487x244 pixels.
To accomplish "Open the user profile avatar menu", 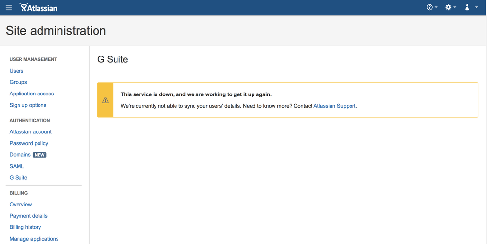I will [467, 7].
